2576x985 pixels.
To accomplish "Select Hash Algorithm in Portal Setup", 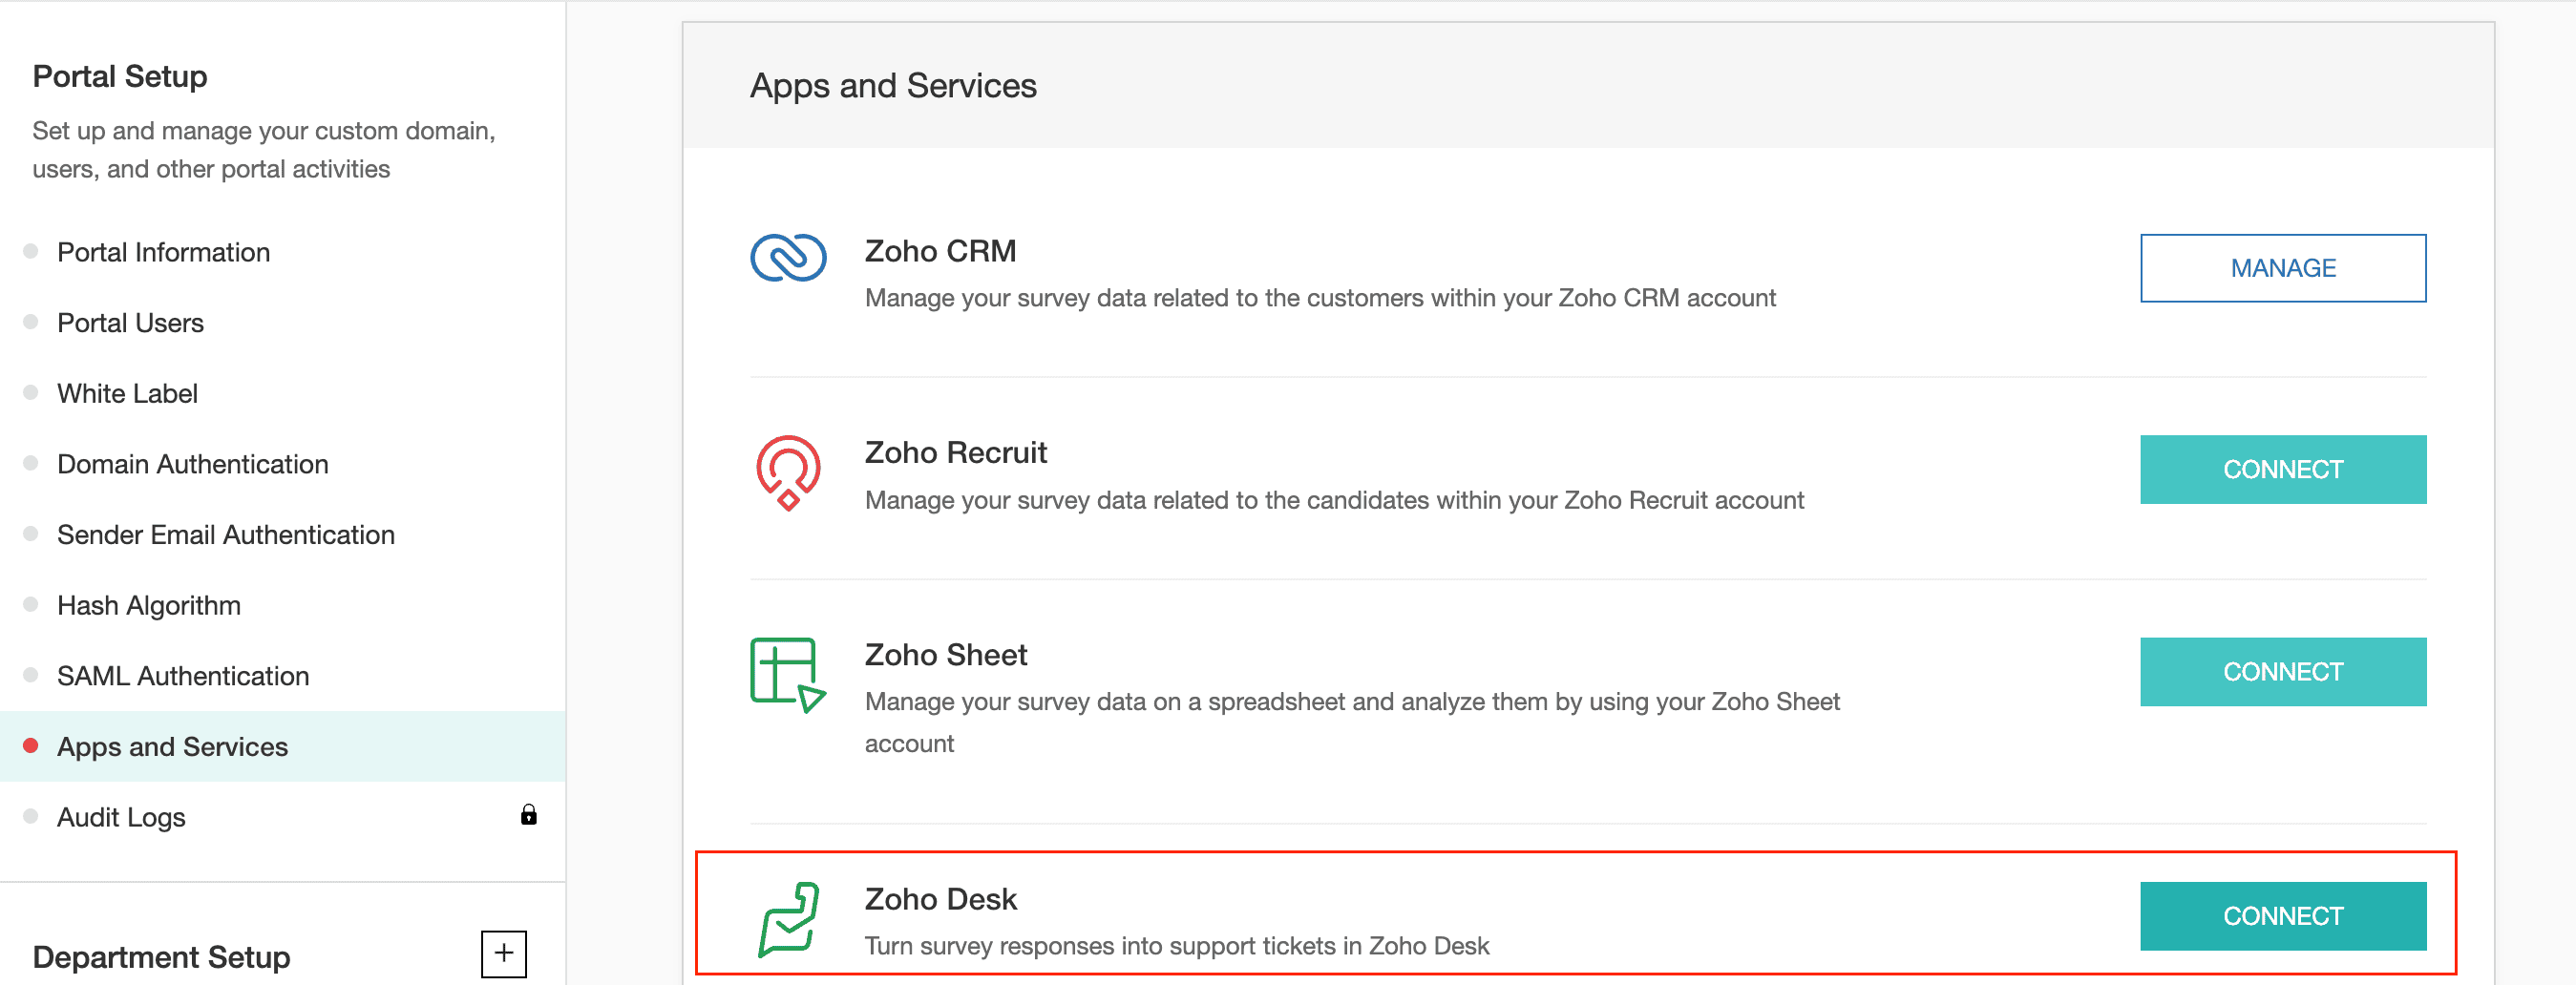I will tap(148, 606).
